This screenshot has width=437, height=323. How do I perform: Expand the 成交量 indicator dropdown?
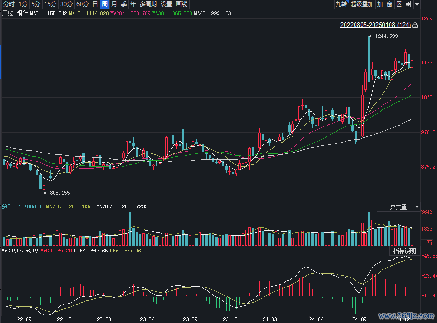point(417,207)
